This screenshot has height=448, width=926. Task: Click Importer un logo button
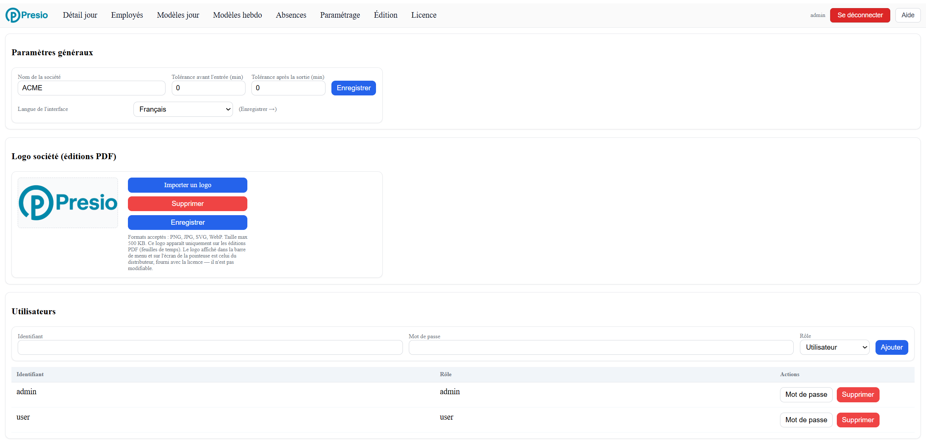pyautogui.click(x=188, y=185)
